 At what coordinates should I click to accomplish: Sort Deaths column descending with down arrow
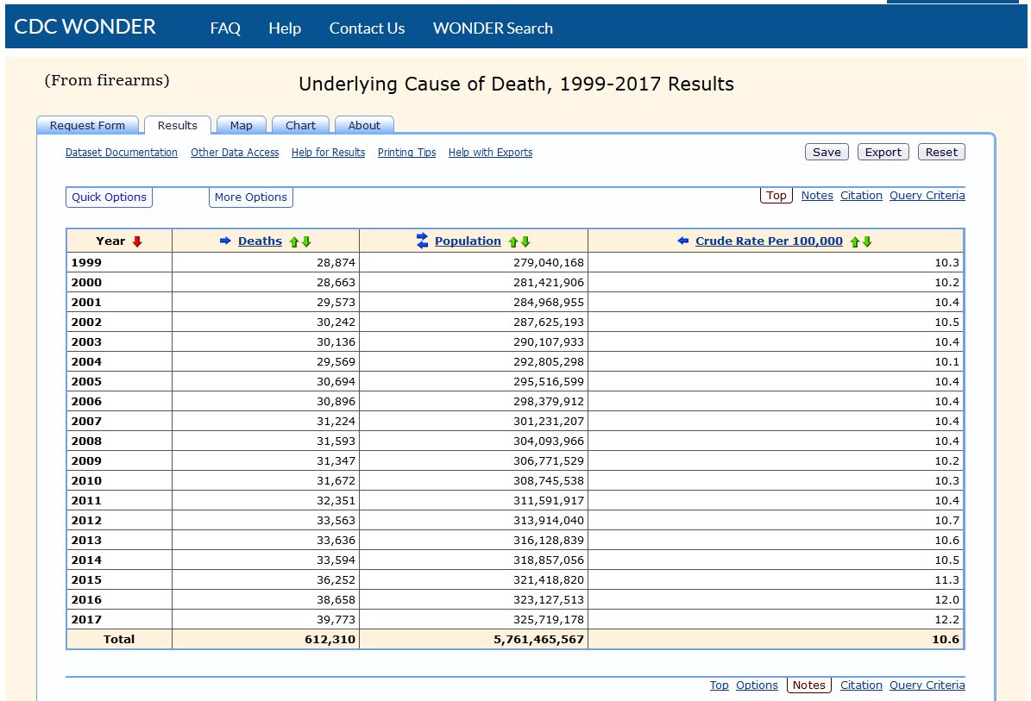tap(306, 241)
